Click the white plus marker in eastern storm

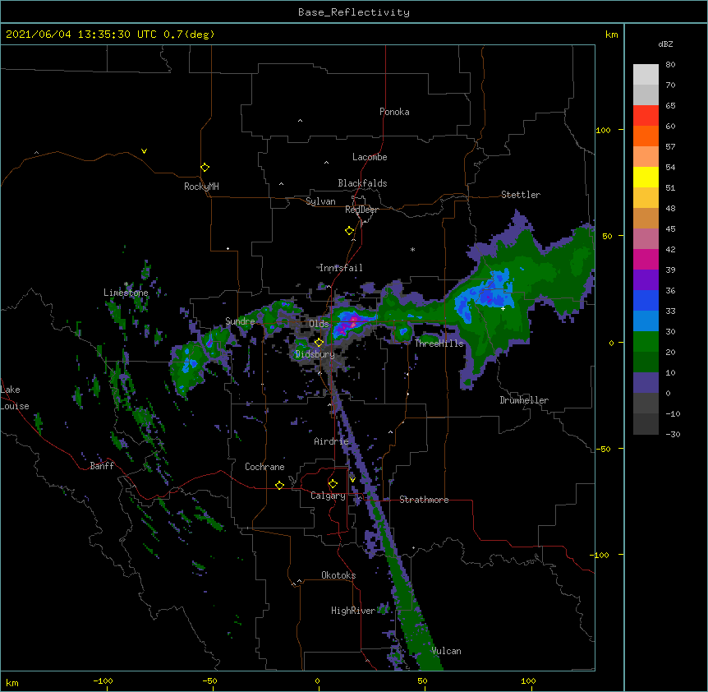point(503,308)
